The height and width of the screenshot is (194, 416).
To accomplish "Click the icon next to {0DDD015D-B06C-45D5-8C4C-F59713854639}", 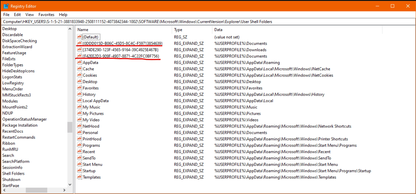I will click(79, 43).
